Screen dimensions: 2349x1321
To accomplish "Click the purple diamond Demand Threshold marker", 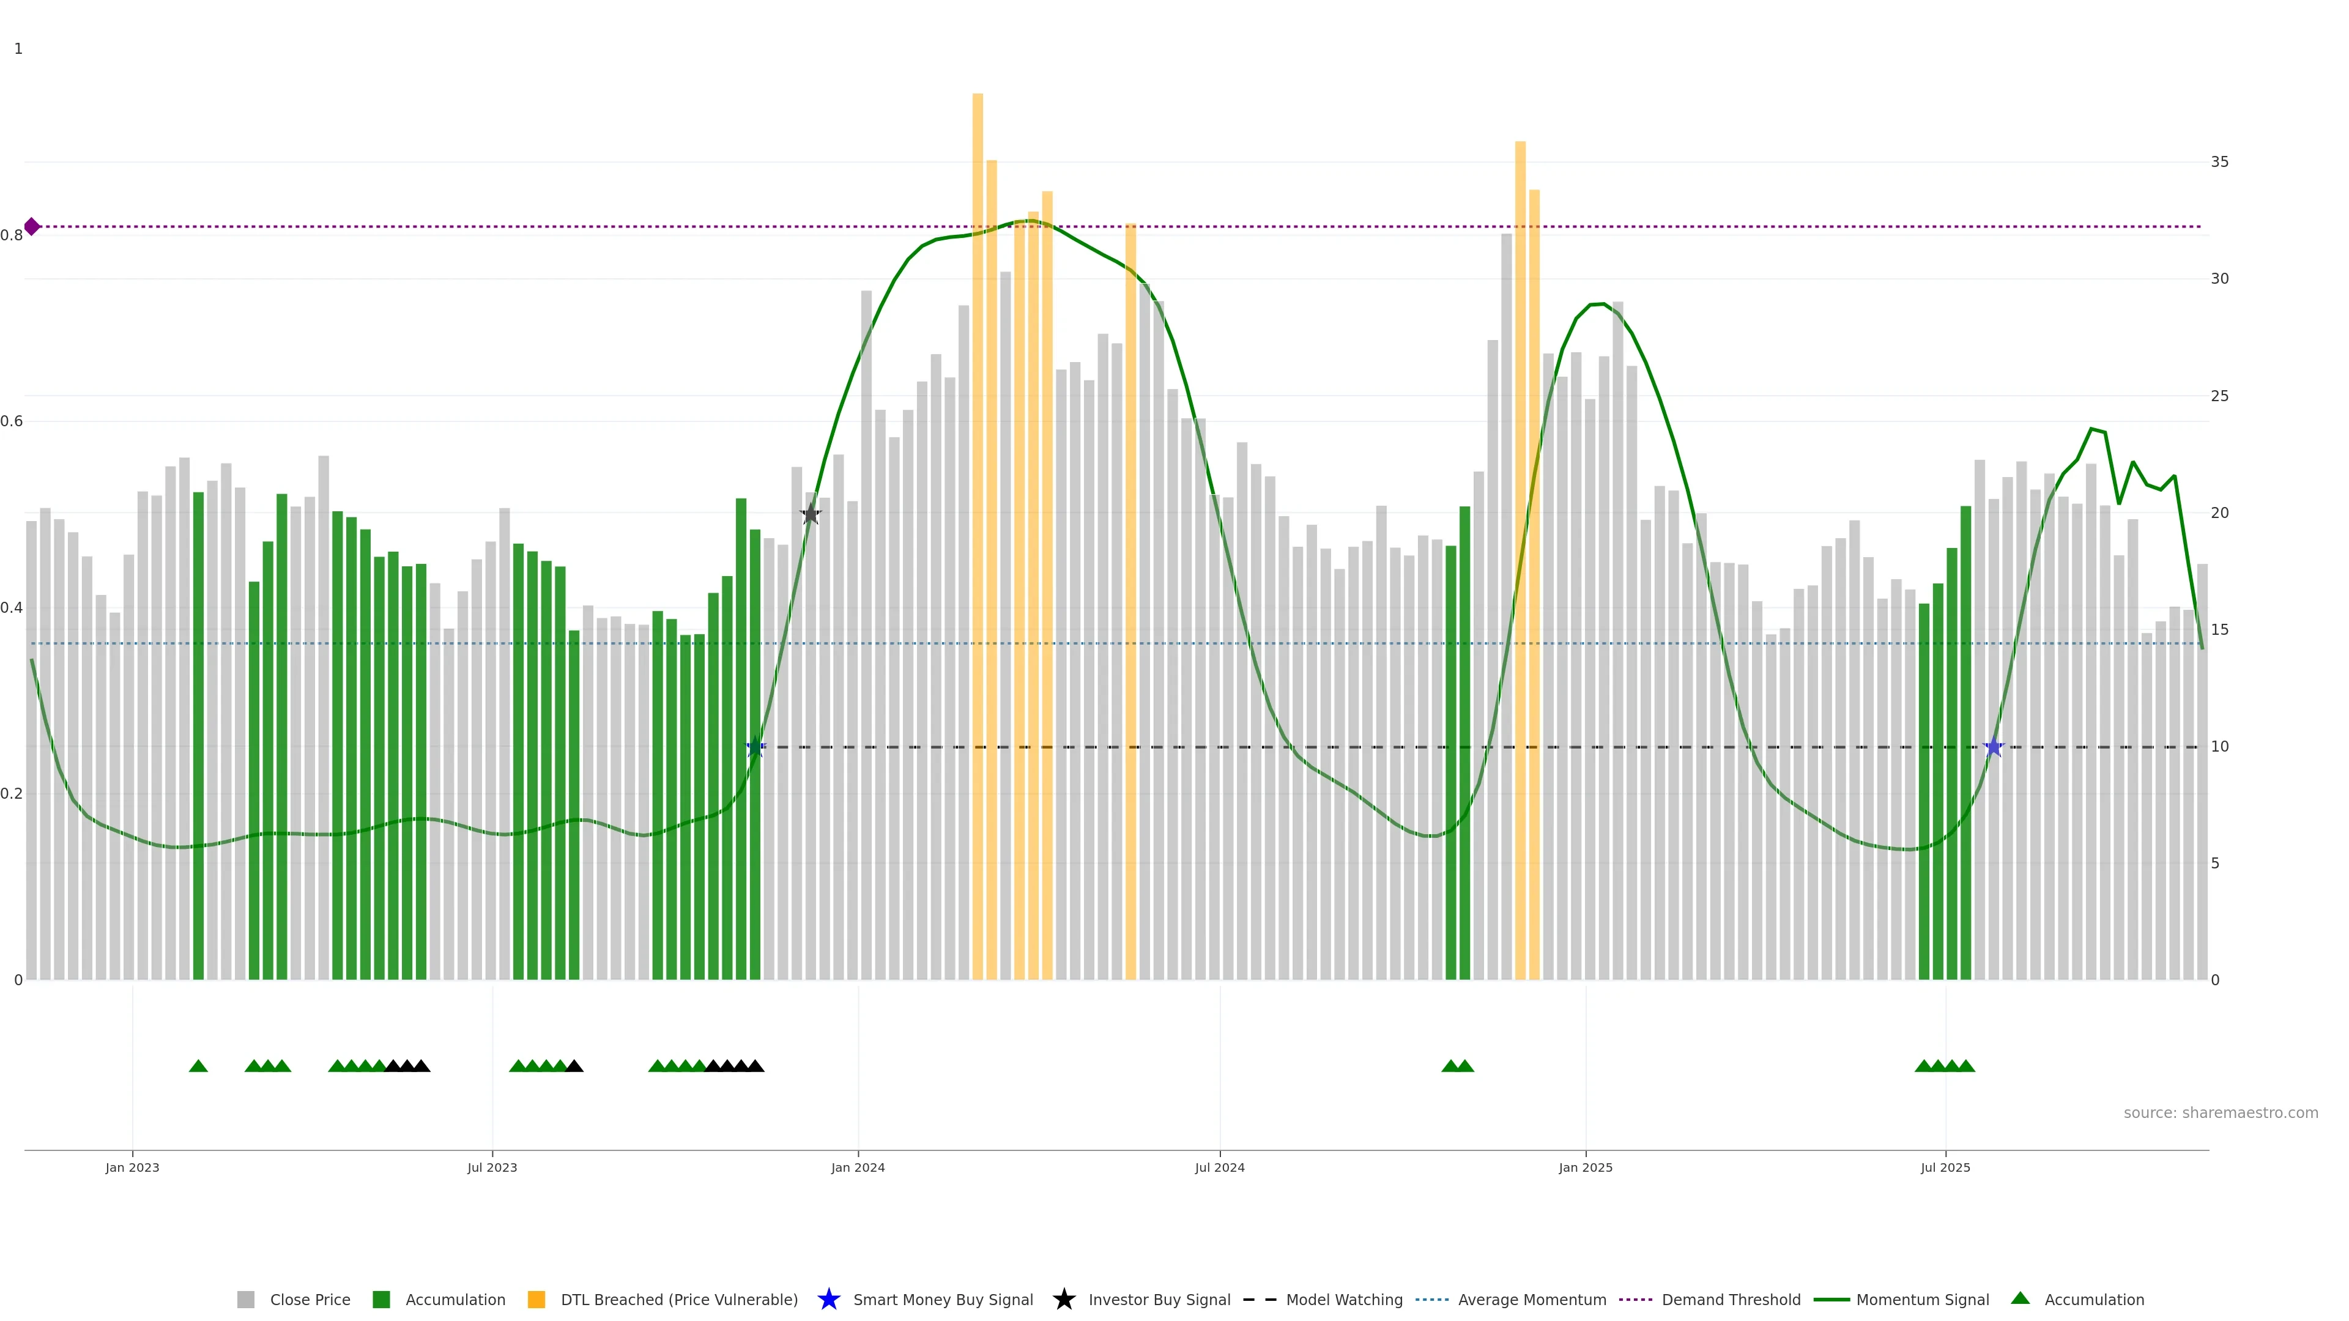I will coord(32,226).
